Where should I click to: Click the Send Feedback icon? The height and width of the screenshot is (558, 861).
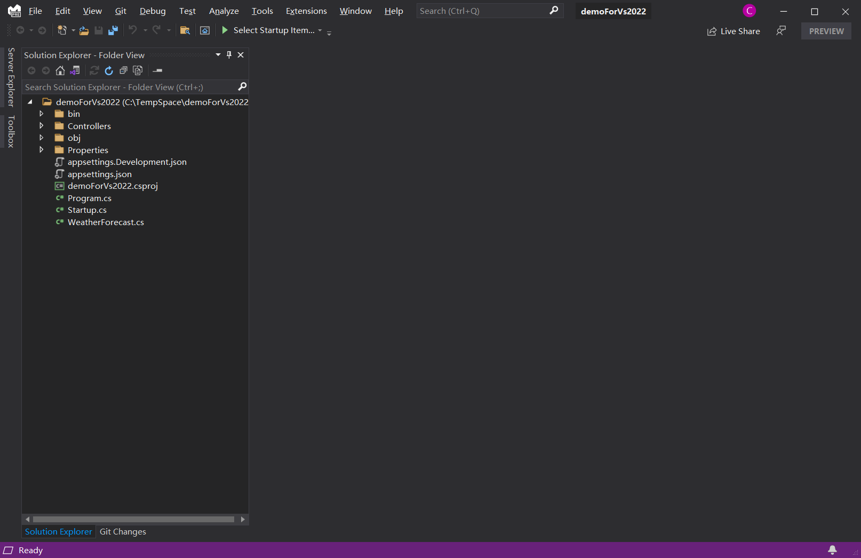click(x=781, y=31)
